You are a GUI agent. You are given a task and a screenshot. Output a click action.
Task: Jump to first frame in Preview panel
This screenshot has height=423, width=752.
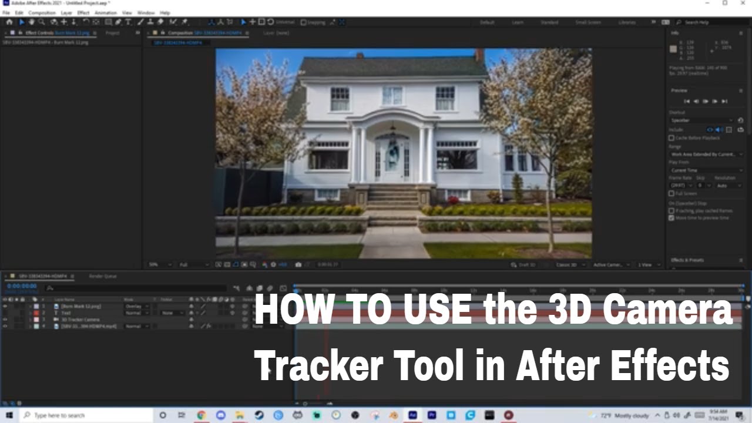[687, 101]
